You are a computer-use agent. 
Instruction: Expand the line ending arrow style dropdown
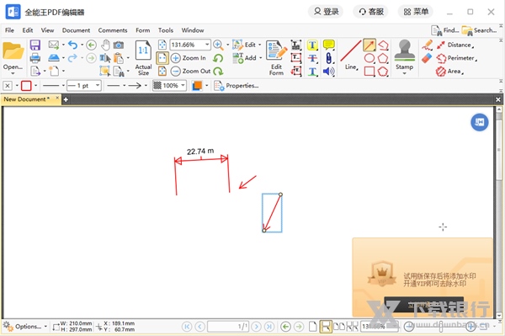pyautogui.click(x=146, y=86)
